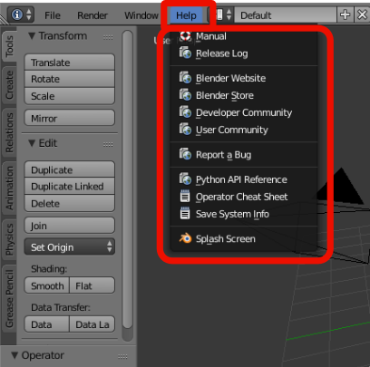Open User Community entry
Viewport: 370px width, 367px height.
[244, 130]
